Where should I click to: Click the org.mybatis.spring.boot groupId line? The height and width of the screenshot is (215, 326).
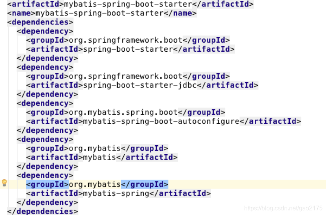pos(125,112)
